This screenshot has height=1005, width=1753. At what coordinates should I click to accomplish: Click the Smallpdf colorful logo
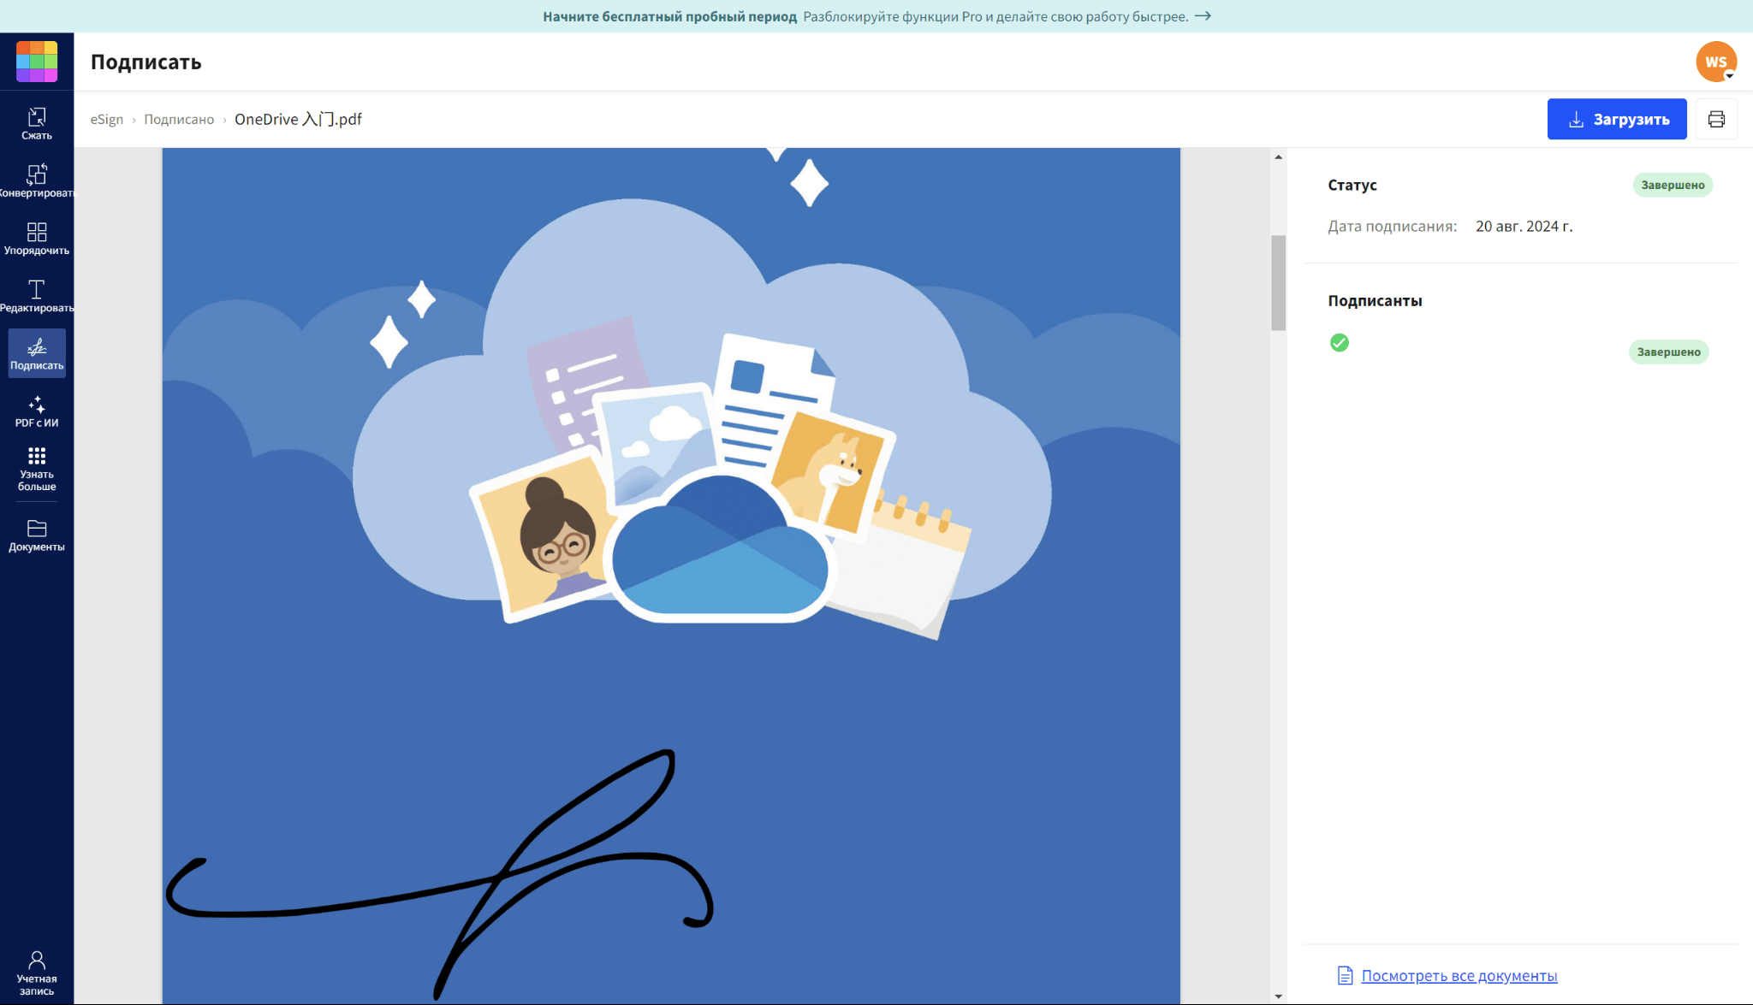point(37,62)
